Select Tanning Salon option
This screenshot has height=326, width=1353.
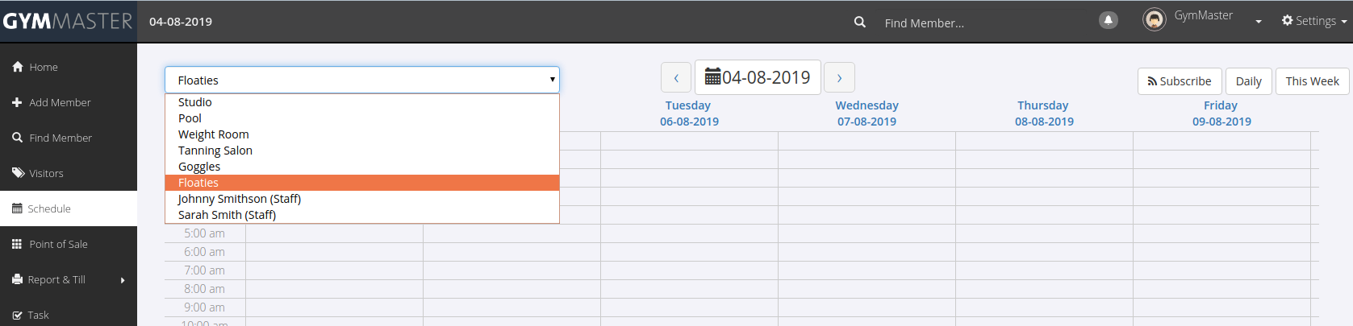[215, 151]
